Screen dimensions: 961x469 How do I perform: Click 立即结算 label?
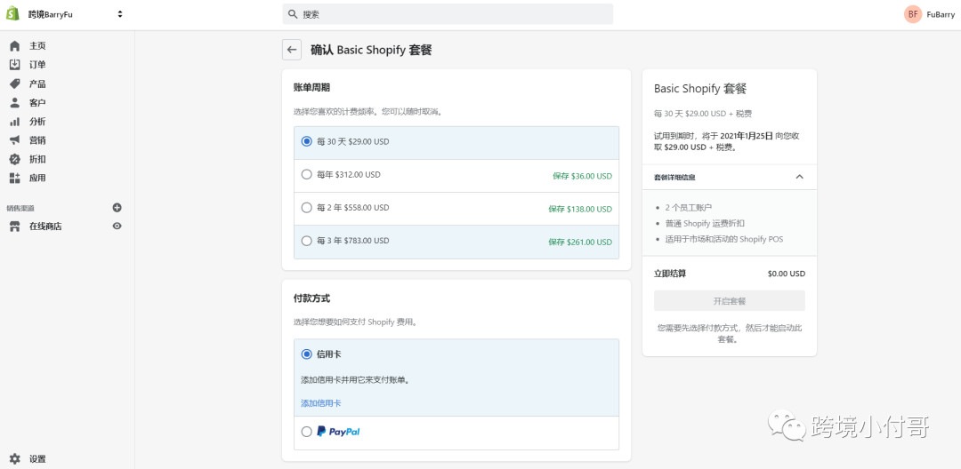[670, 274]
